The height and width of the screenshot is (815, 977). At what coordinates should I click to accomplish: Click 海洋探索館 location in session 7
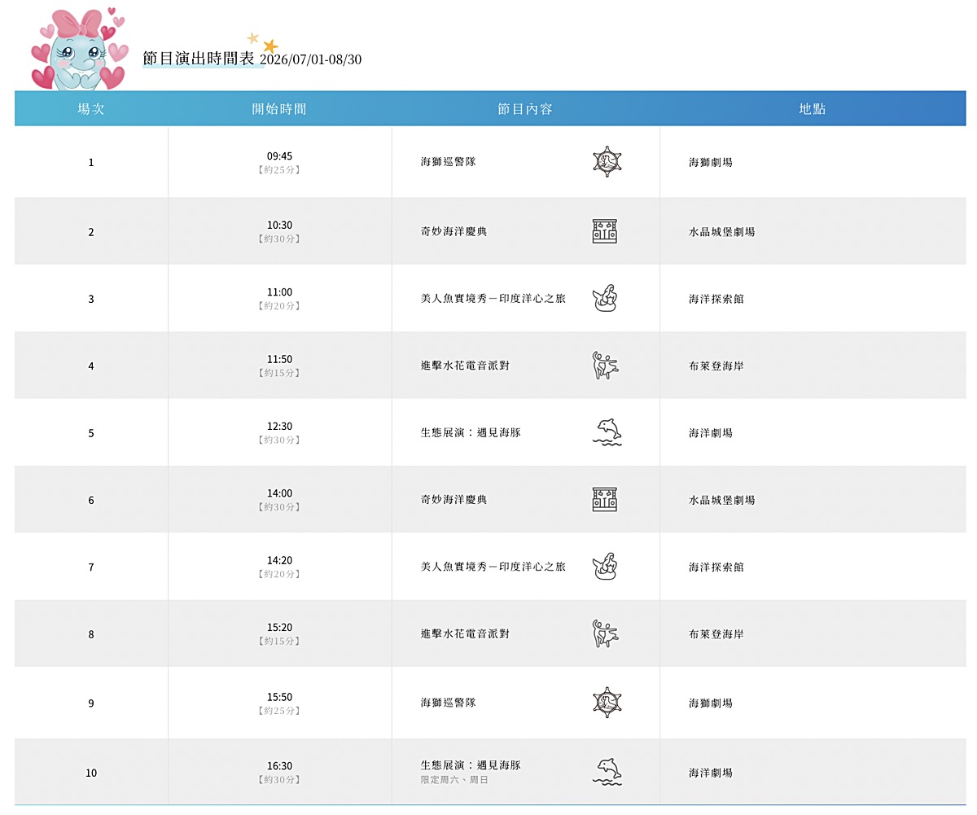click(x=716, y=567)
